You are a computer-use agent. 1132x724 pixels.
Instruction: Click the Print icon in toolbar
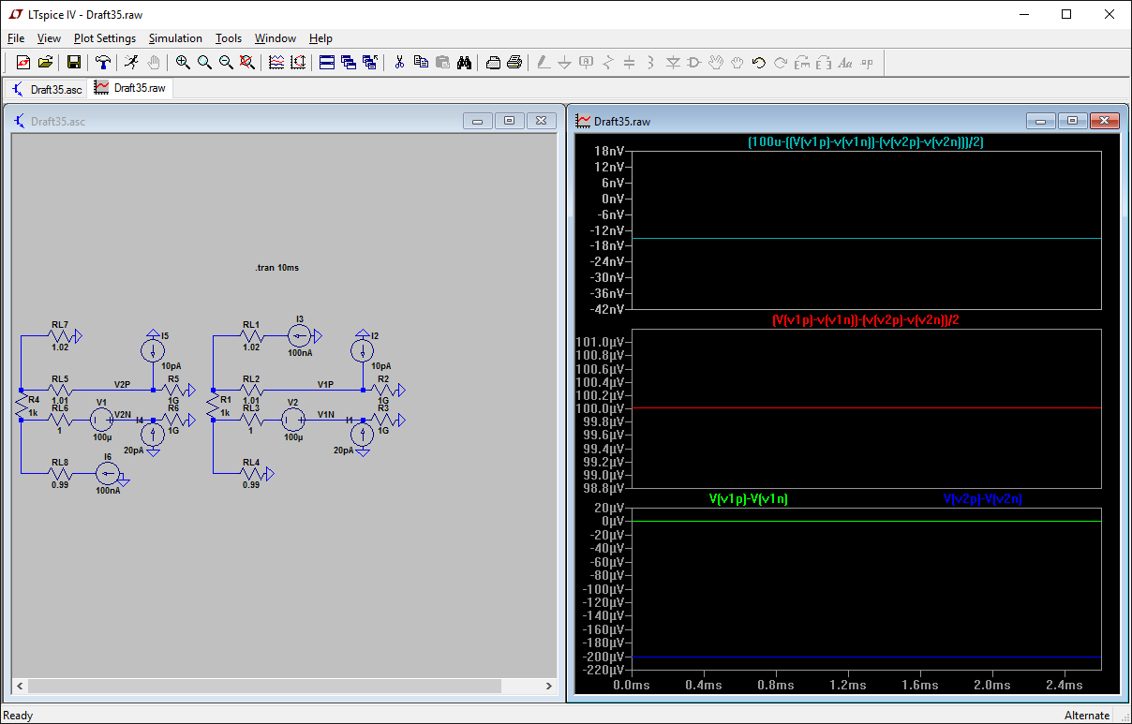click(514, 63)
